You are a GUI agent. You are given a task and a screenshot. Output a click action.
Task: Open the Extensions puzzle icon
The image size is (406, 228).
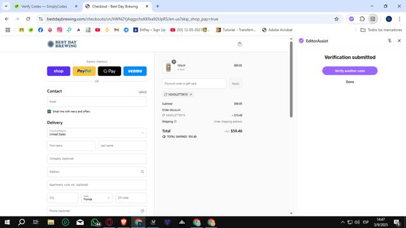[x=362, y=19]
